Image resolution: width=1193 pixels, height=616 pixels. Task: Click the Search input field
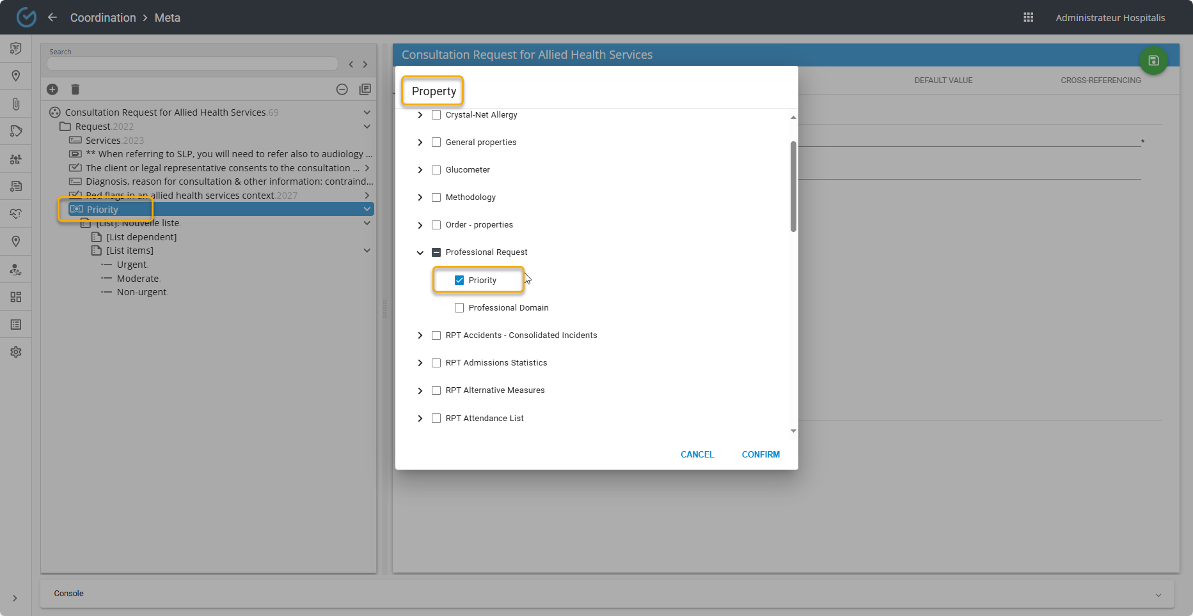coord(192,64)
